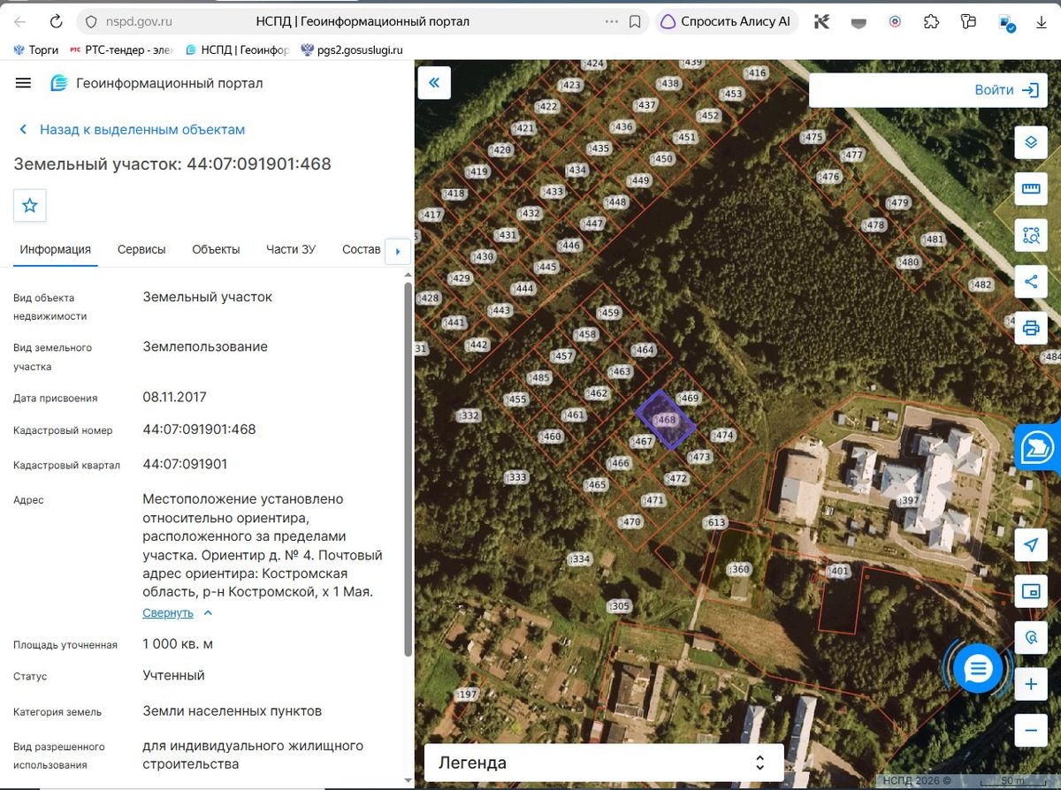Click parcel label 475 on map
Screen dimensions: 1061x790
pos(813,136)
